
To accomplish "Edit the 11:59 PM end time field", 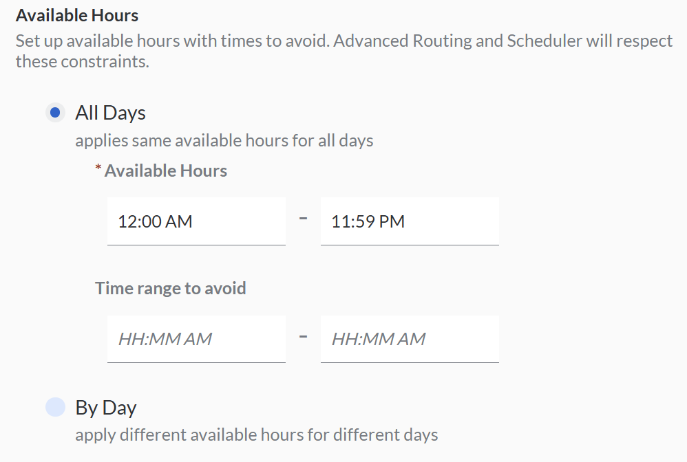I will pos(410,221).
